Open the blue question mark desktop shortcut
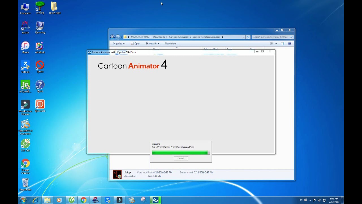The image size is (362, 204). click(40, 86)
